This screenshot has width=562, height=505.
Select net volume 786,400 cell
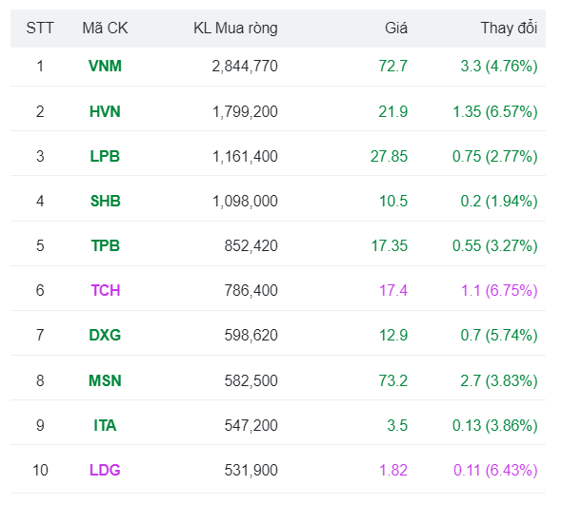(x=251, y=290)
